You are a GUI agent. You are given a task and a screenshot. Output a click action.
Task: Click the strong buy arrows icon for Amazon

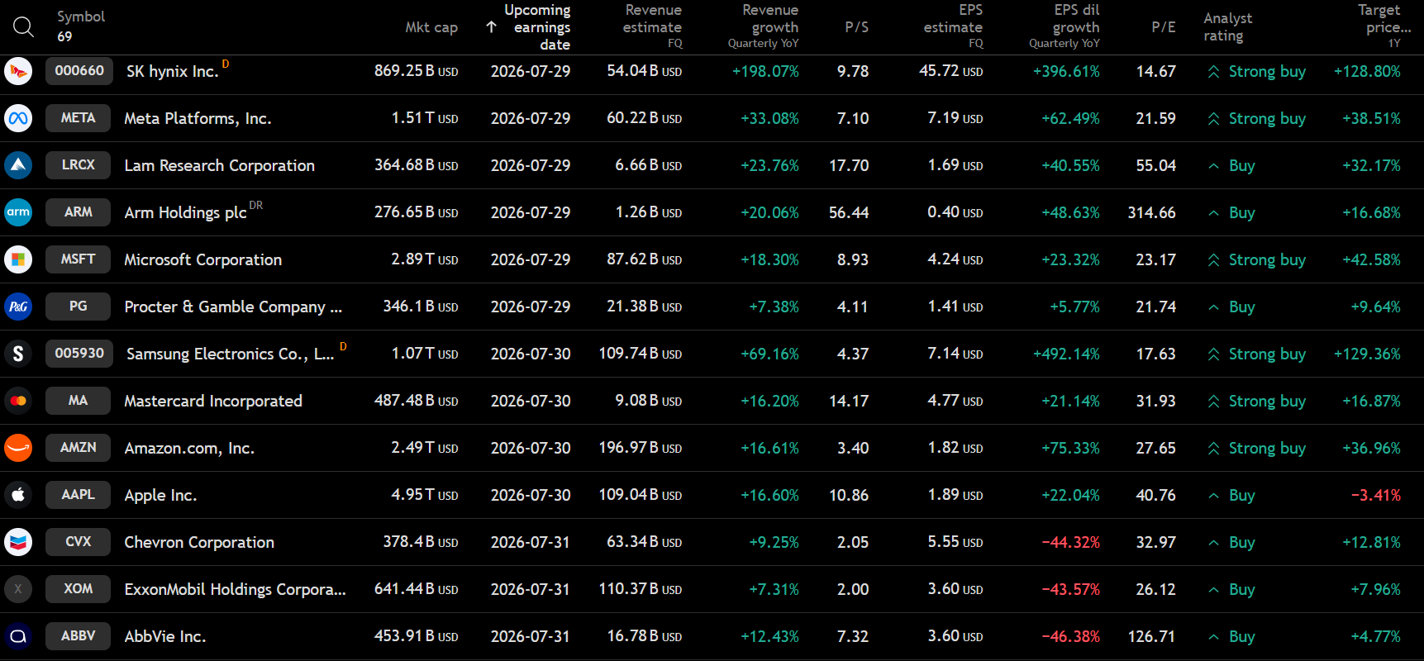click(x=1213, y=449)
